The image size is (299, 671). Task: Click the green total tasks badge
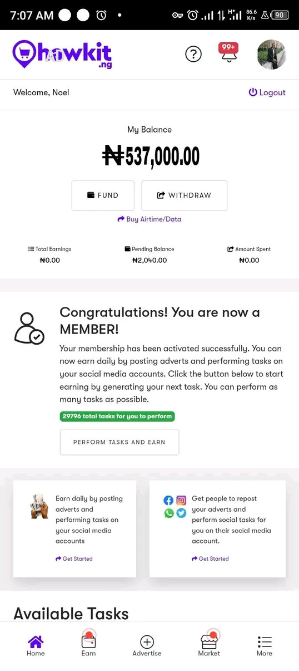(x=117, y=416)
